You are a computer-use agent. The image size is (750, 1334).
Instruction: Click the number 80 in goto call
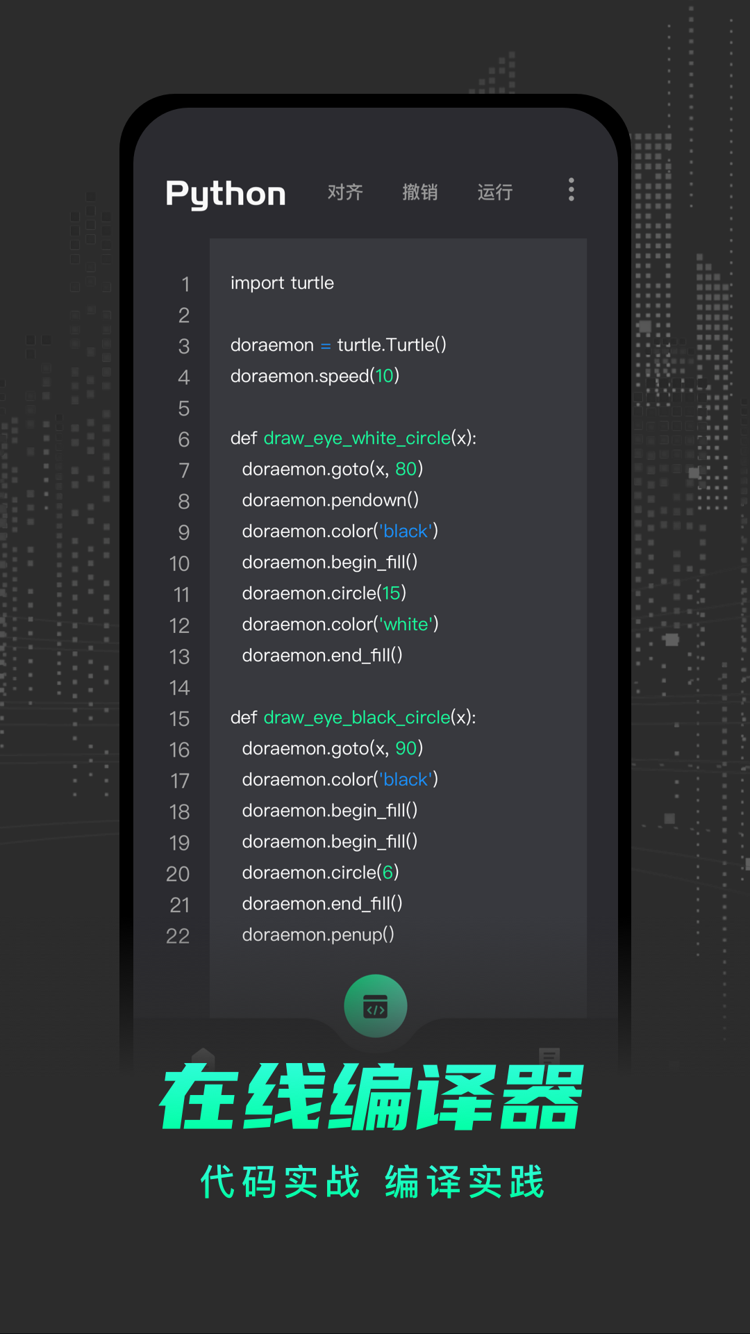point(406,469)
